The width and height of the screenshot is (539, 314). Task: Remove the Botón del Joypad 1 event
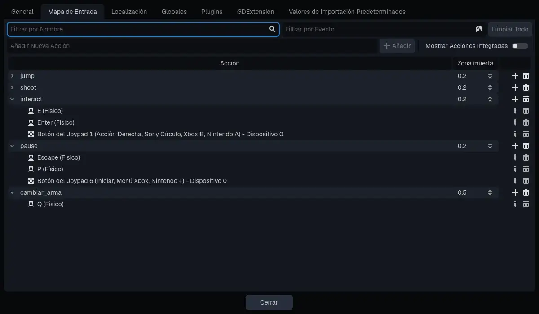tap(526, 134)
